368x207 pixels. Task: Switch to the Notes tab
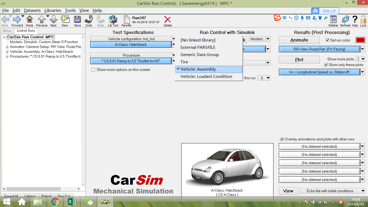(x=8, y=31)
